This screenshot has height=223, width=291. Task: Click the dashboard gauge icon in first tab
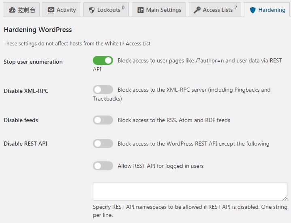coord(12,10)
